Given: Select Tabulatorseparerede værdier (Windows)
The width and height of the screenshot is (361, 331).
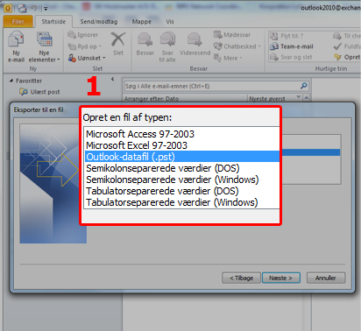Looking at the screenshot, I should tap(181, 202).
